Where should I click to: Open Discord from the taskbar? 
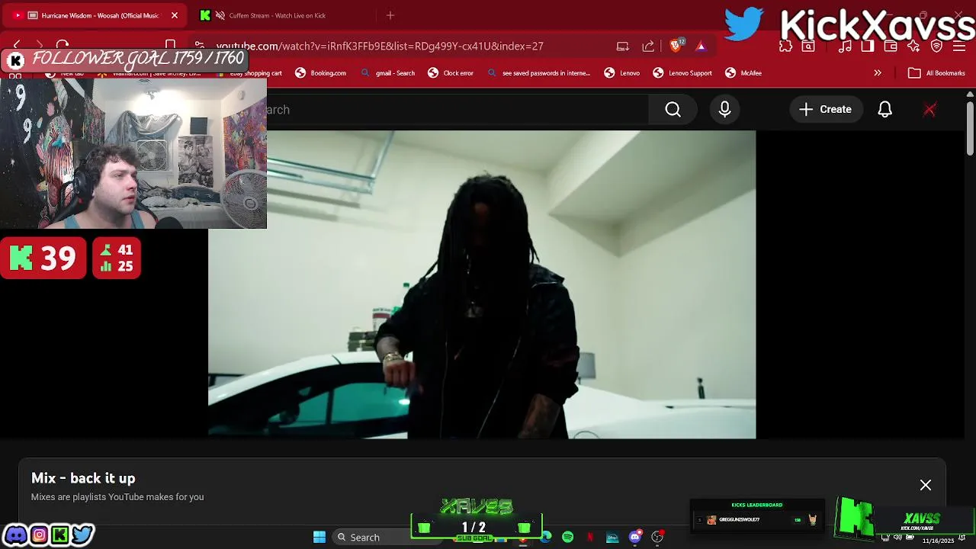pyautogui.click(x=635, y=537)
